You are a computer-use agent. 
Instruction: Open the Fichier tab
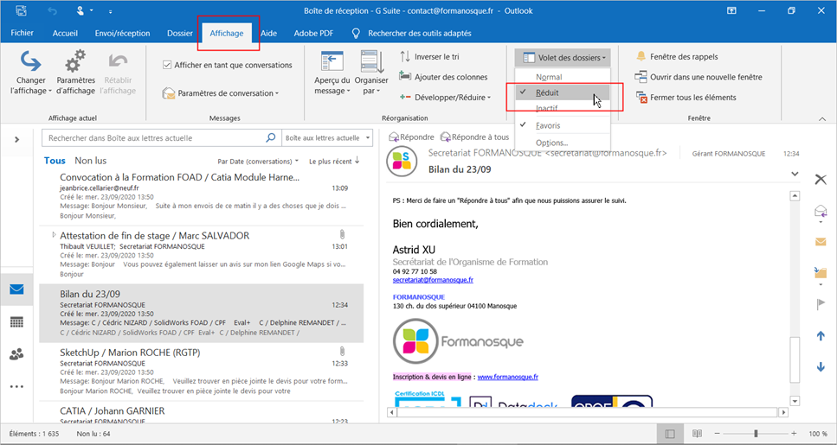(x=22, y=33)
